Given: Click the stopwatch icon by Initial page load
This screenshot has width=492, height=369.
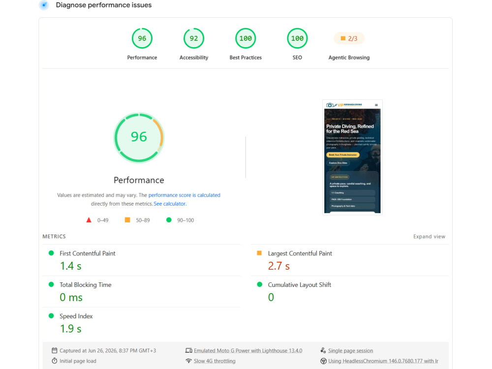Looking at the screenshot, I should click(54, 361).
